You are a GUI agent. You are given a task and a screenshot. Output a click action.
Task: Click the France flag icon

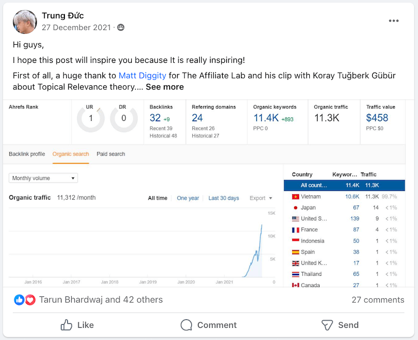[x=296, y=230]
